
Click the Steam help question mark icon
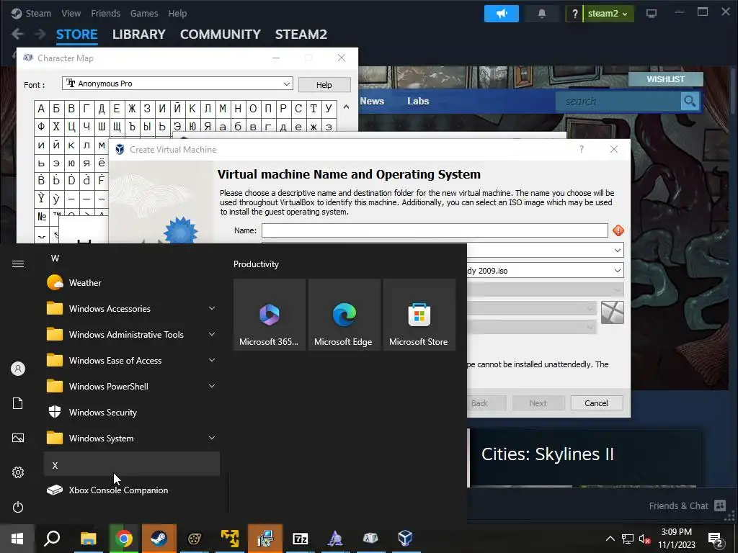[574, 14]
